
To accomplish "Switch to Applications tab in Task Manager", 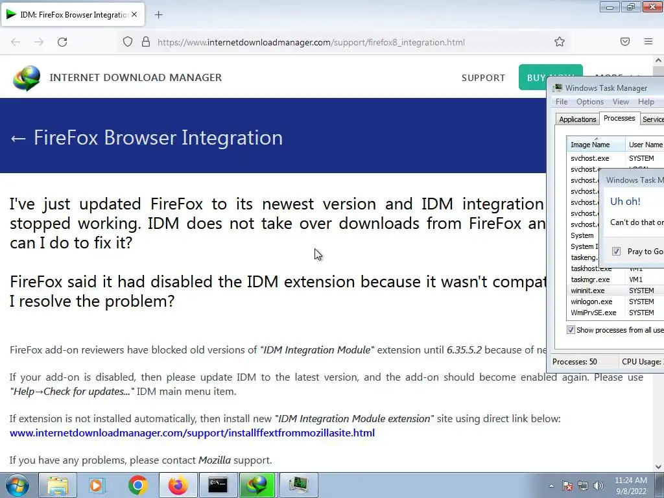I will 578,119.
